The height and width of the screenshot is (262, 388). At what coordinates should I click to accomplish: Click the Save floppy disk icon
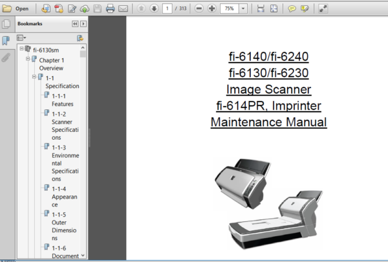point(97,8)
